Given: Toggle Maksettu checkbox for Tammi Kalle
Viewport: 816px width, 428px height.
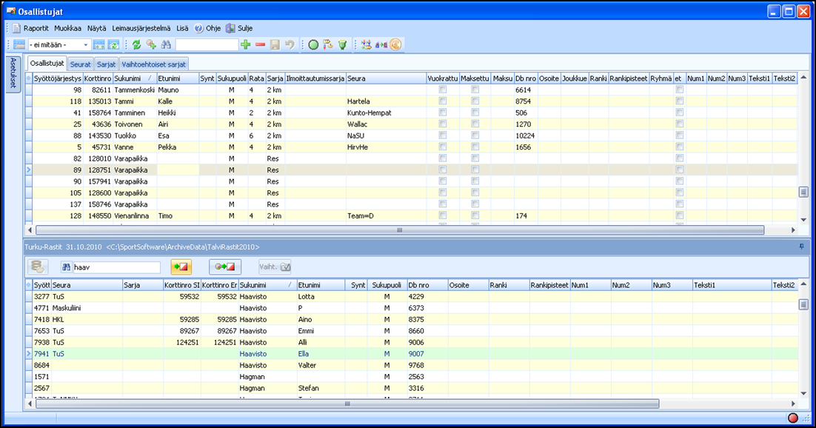Looking at the screenshot, I should click(475, 101).
